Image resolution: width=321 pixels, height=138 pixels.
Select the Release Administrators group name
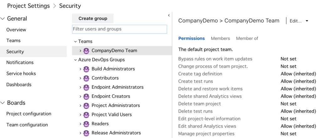tap(116, 133)
